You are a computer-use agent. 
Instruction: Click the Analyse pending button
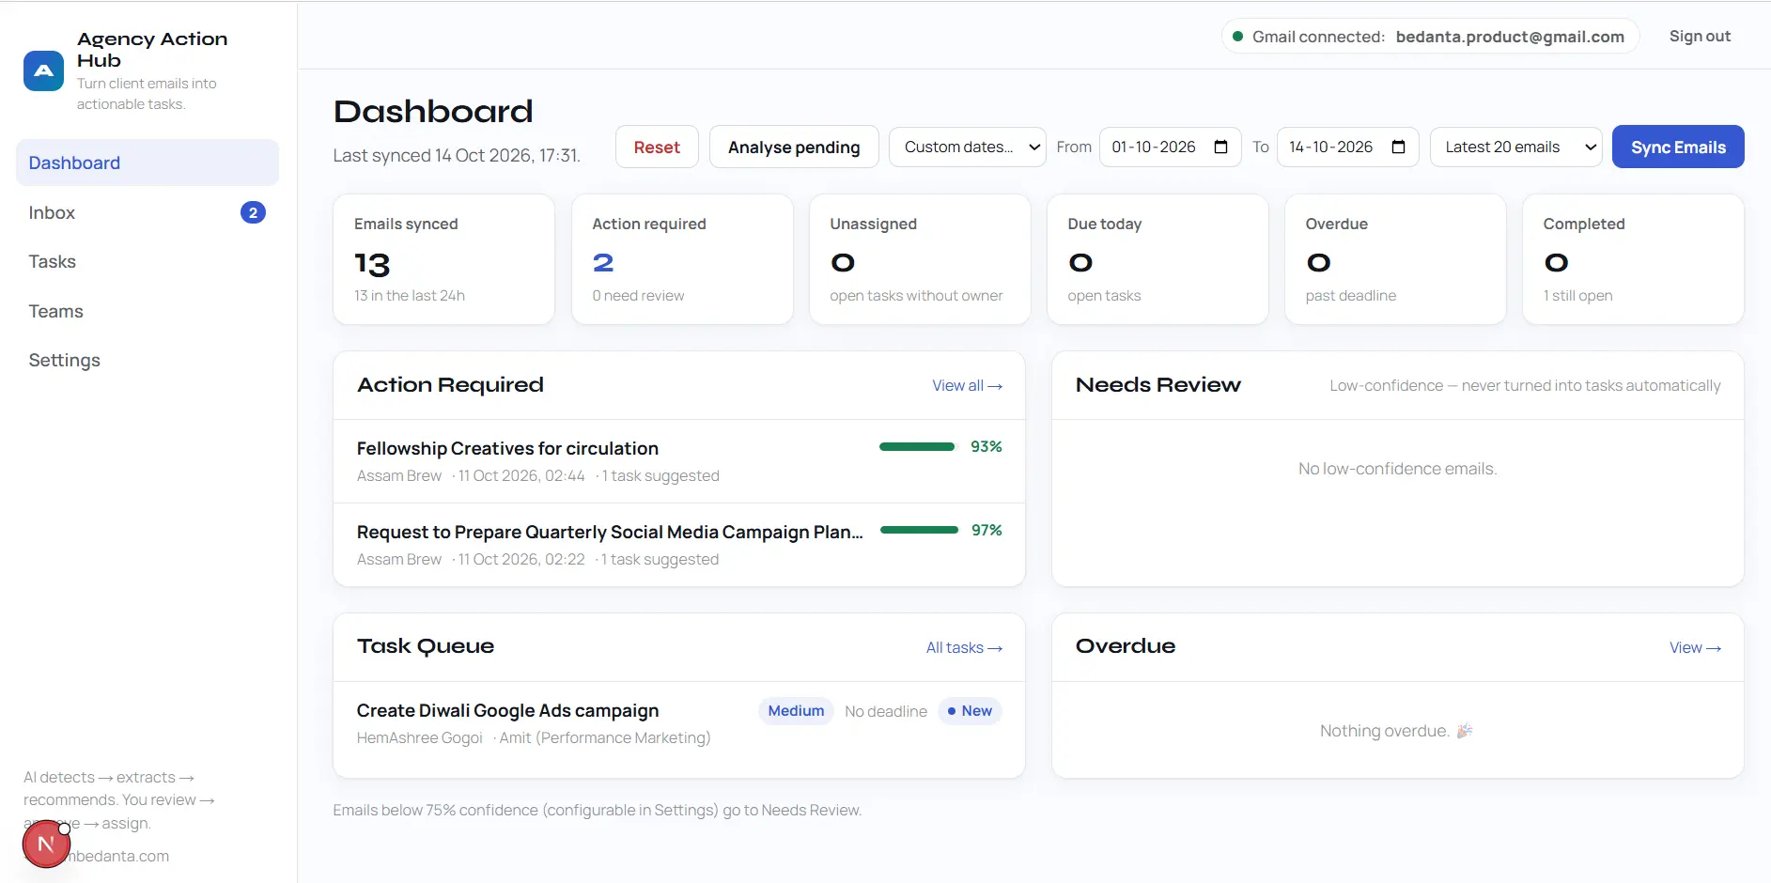794,147
